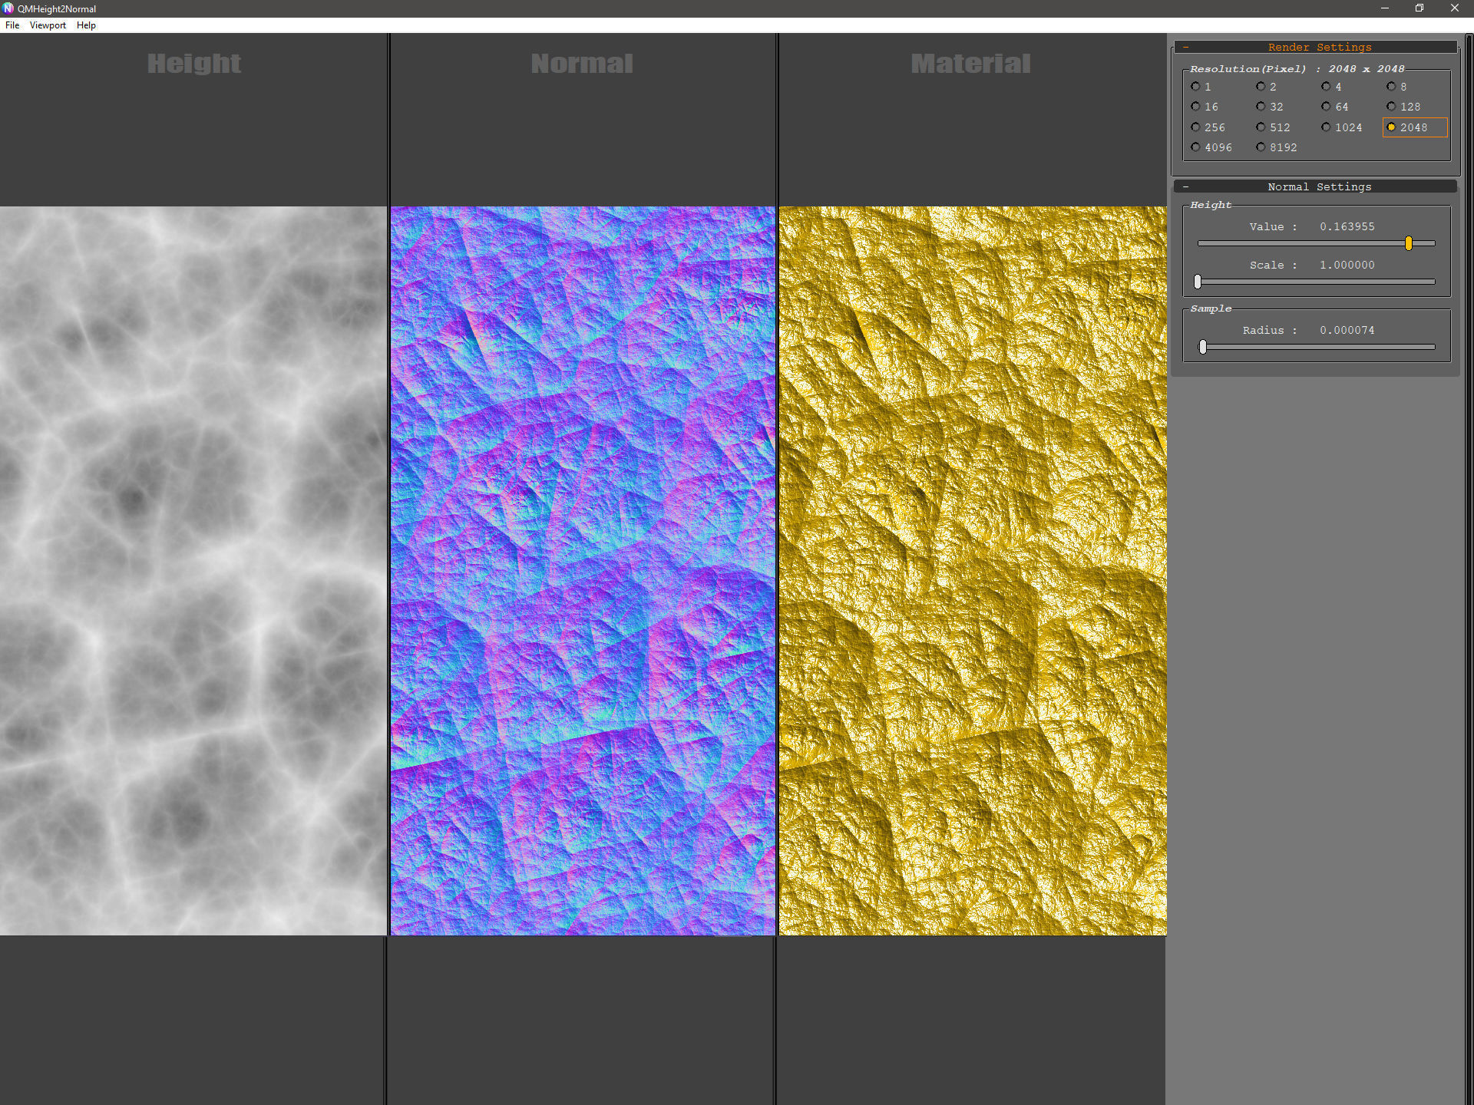Open the File menu
Screen dimensions: 1474x1105
12,25
